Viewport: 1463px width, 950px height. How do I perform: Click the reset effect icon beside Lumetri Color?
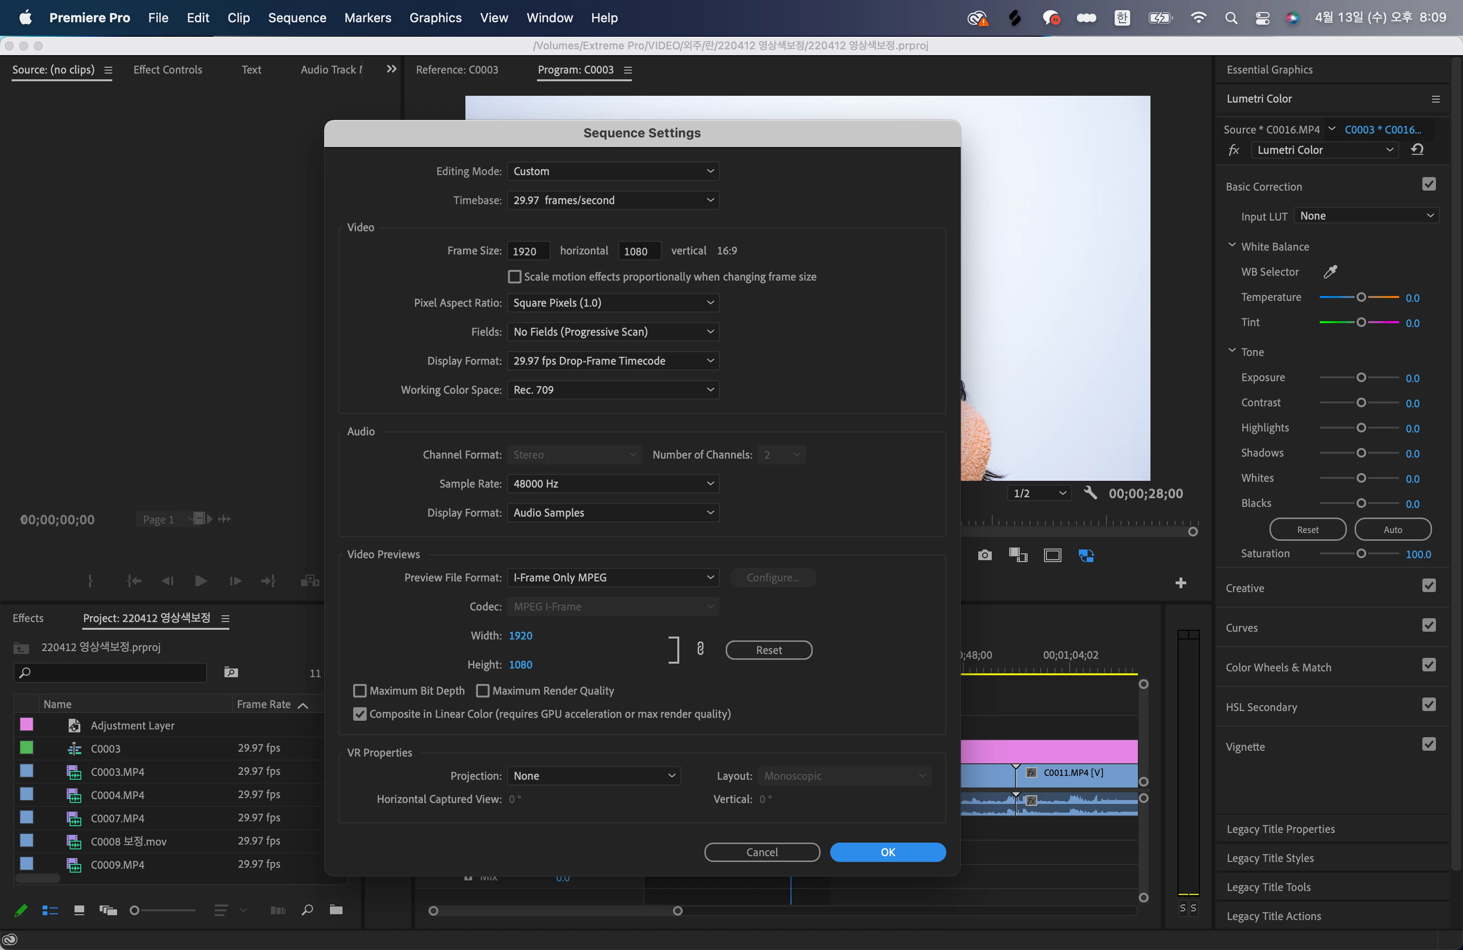click(x=1417, y=150)
